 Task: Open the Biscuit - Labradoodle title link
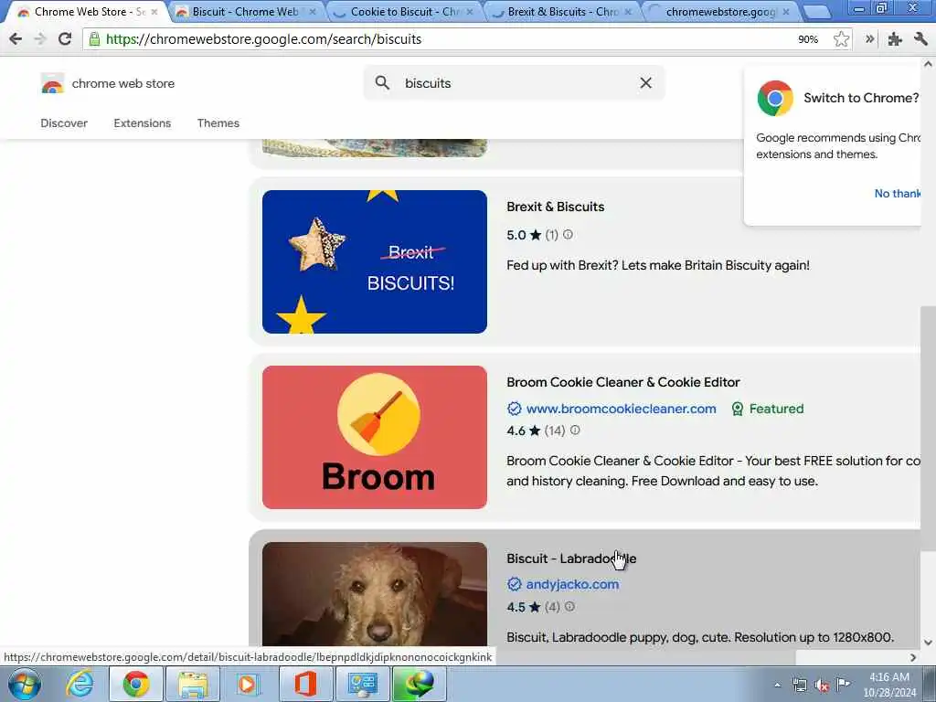(571, 558)
